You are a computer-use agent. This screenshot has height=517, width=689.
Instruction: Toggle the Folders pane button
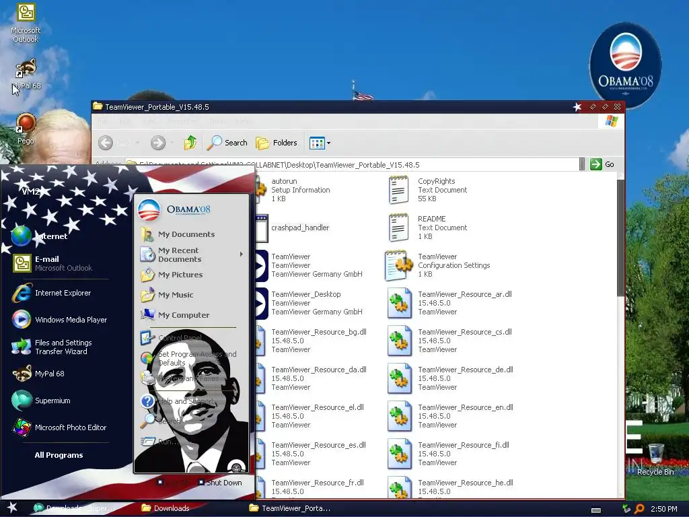(x=277, y=143)
